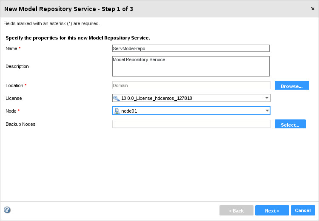
Task: Click the Node label
Action: pyautogui.click(x=11, y=111)
